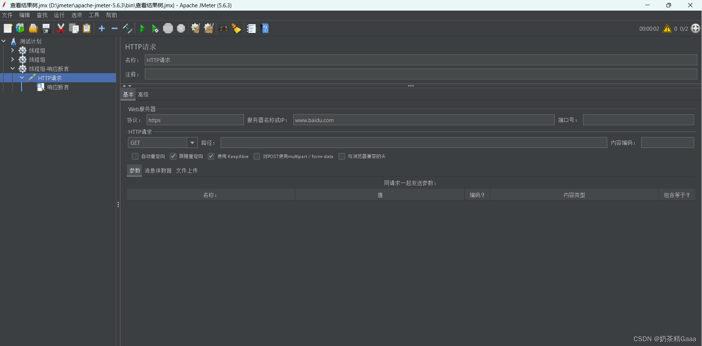Viewport: 702px width, 346px height.
Task: Click the Stop test icon
Action: point(168,29)
